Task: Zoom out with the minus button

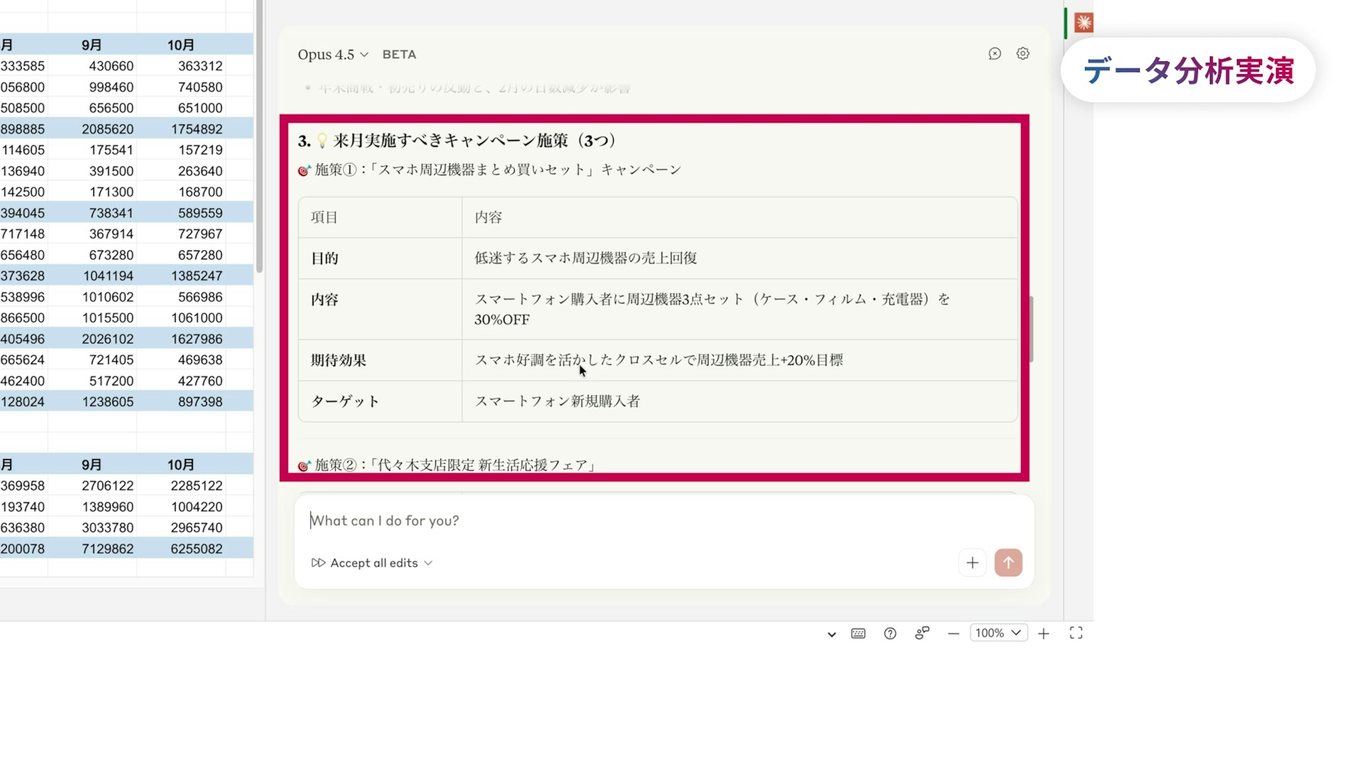Action: click(x=953, y=633)
